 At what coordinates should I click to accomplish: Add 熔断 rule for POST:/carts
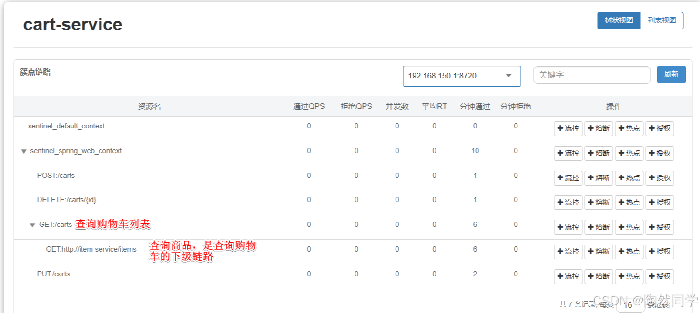pyautogui.click(x=599, y=178)
